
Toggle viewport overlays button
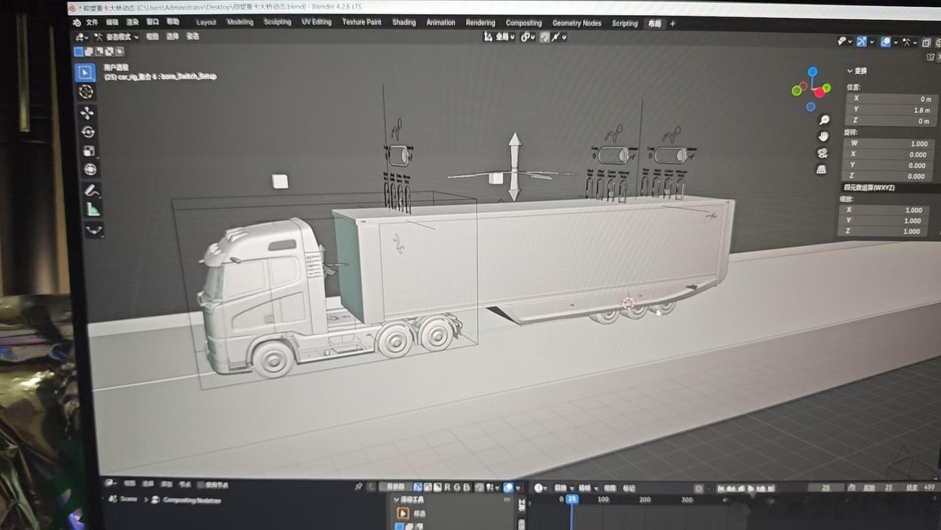click(885, 42)
